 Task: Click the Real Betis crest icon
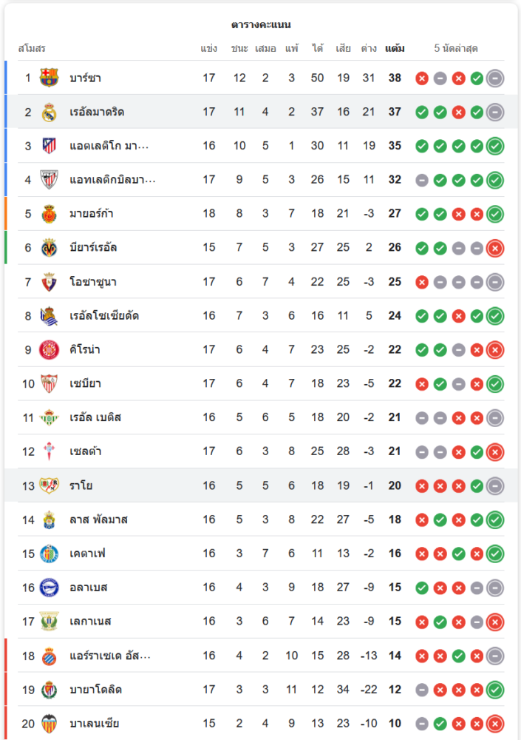pos(50,417)
